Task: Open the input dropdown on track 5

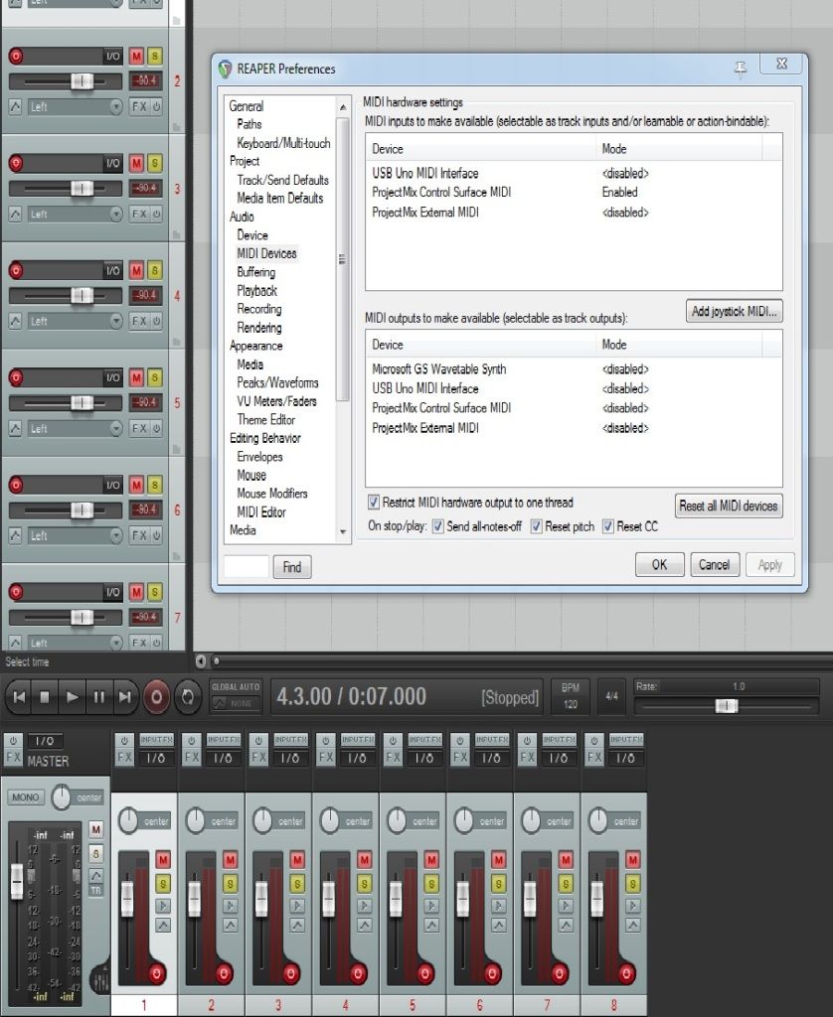Action: [76, 428]
